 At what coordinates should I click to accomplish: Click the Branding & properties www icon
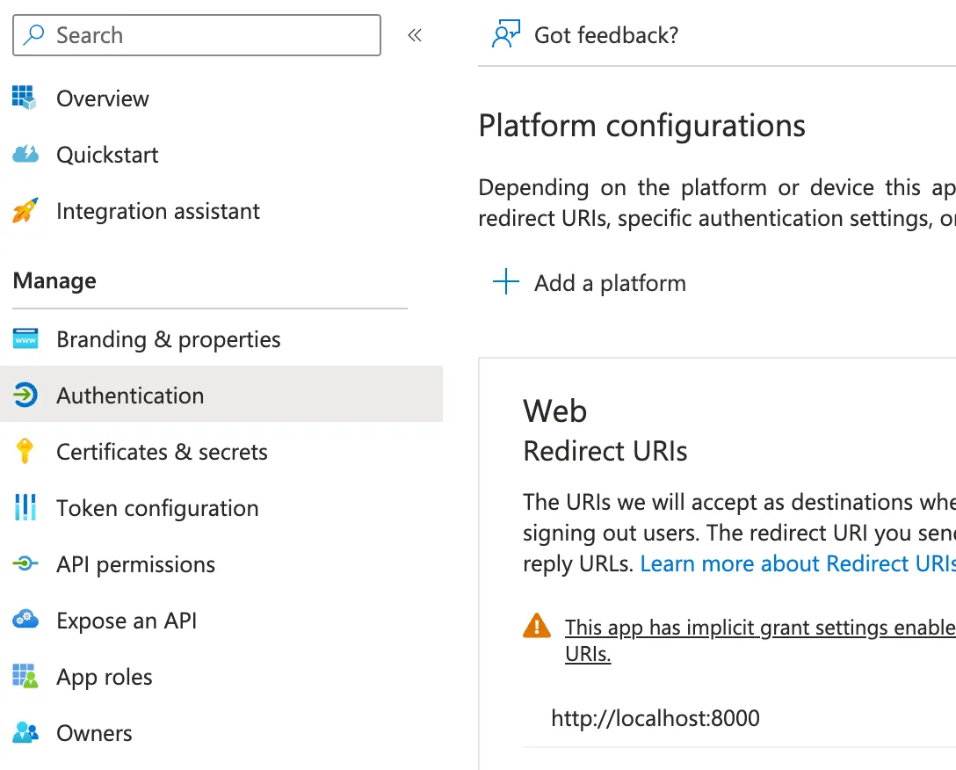click(25, 338)
